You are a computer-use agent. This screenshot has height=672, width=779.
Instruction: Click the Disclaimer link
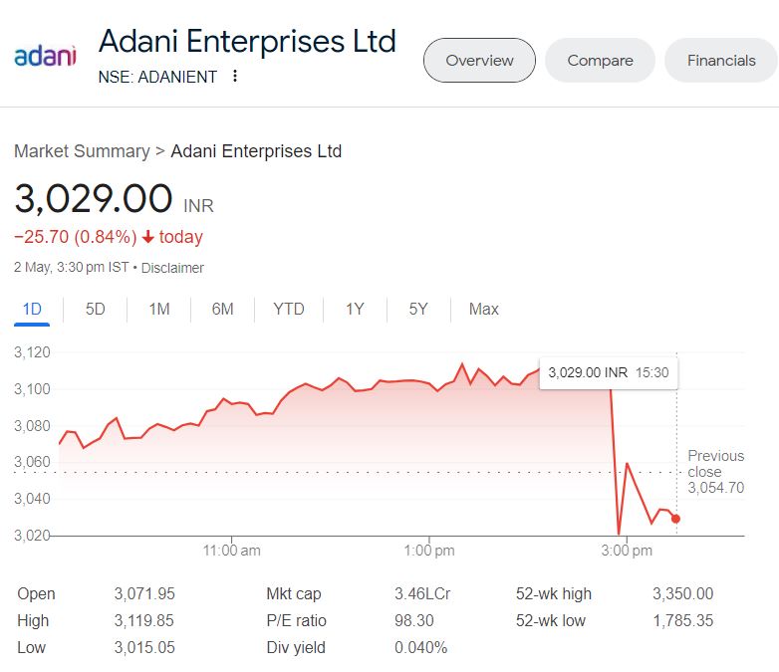[172, 268]
